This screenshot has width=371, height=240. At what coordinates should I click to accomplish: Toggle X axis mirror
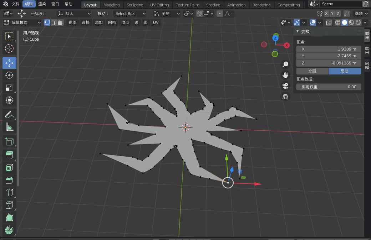326,14
